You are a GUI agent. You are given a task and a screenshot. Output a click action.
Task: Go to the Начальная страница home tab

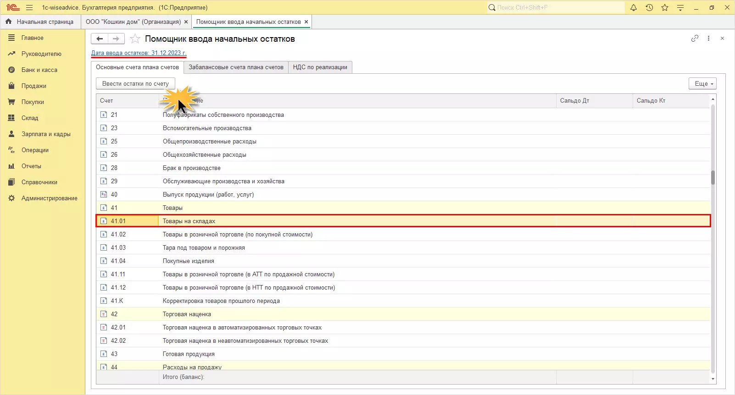(40, 22)
